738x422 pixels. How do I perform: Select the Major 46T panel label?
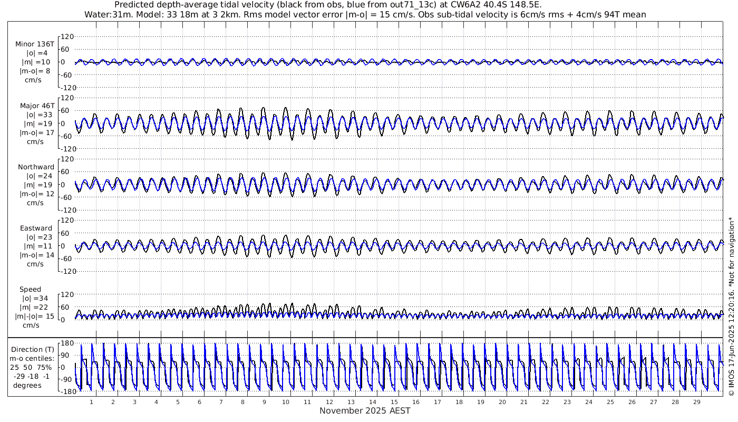35,106
